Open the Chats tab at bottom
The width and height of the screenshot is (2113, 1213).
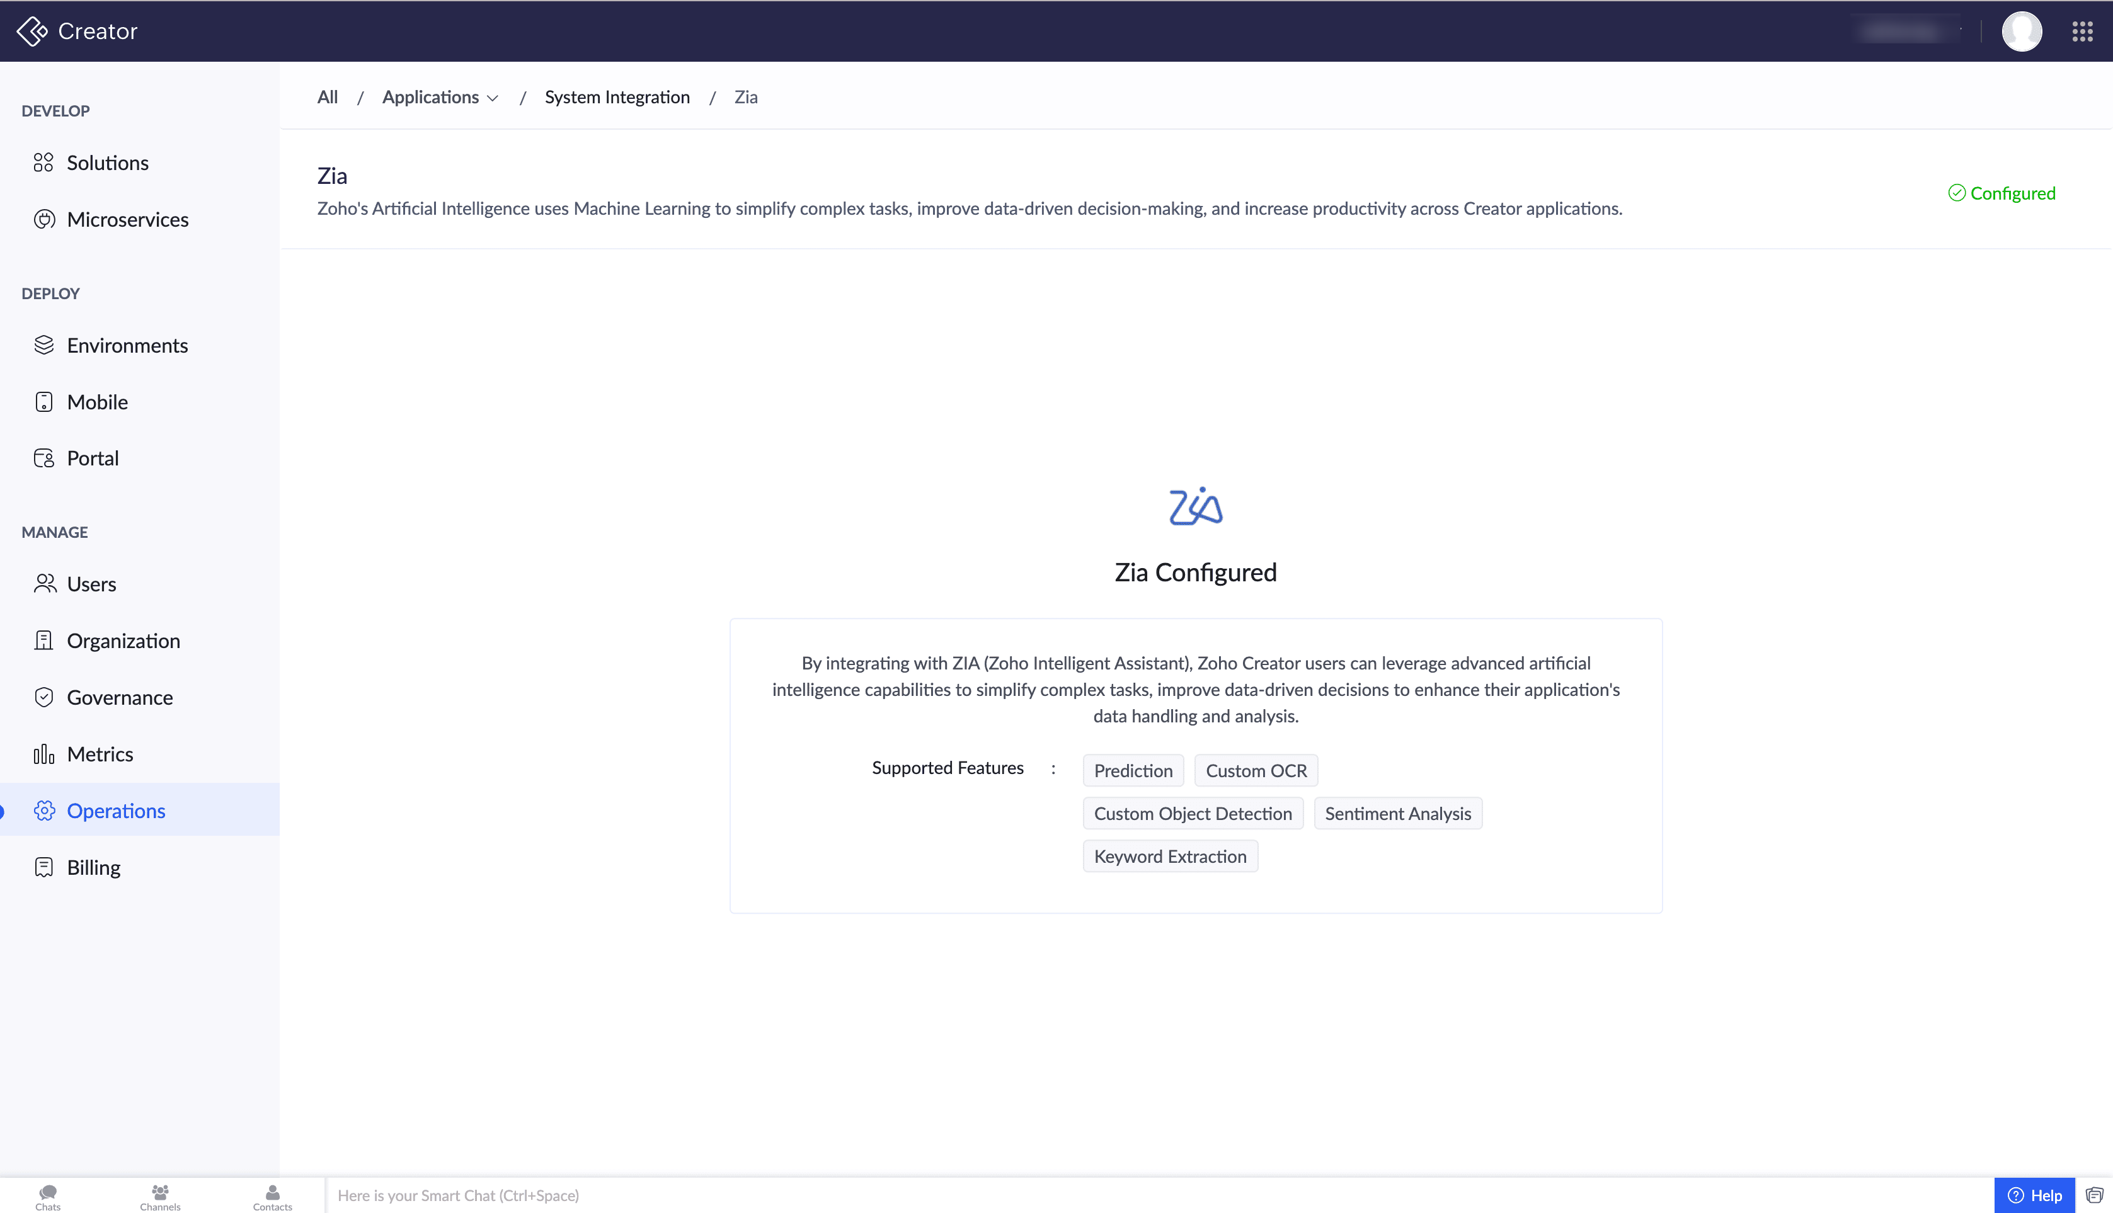[47, 1197]
